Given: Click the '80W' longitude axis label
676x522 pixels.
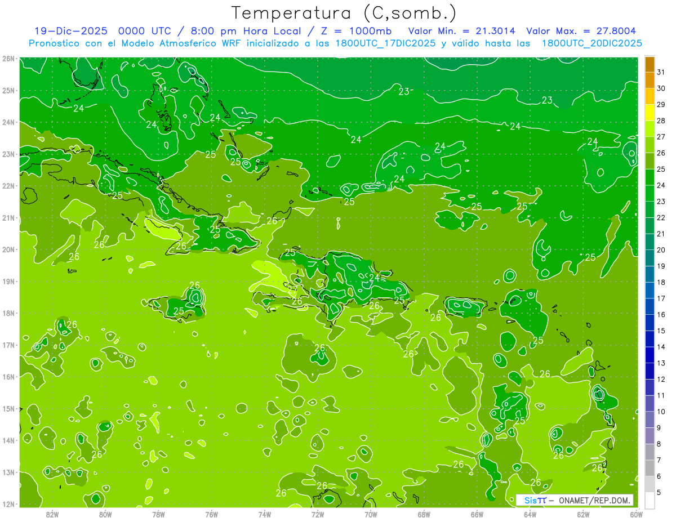Looking at the screenshot, I should tap(105, 514).
